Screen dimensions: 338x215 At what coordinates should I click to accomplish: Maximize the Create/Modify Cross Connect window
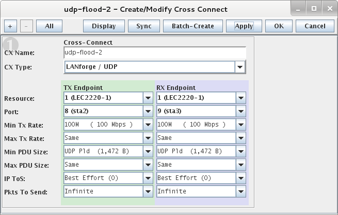pos(313,9)
